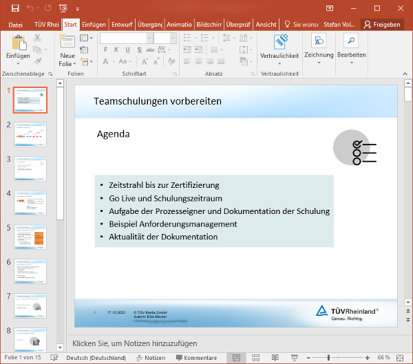This screenshot has width=413, height=364.
Task: Expand the Neue Folie dropdown
Action: pyautogui.click(x=67, y=63)
